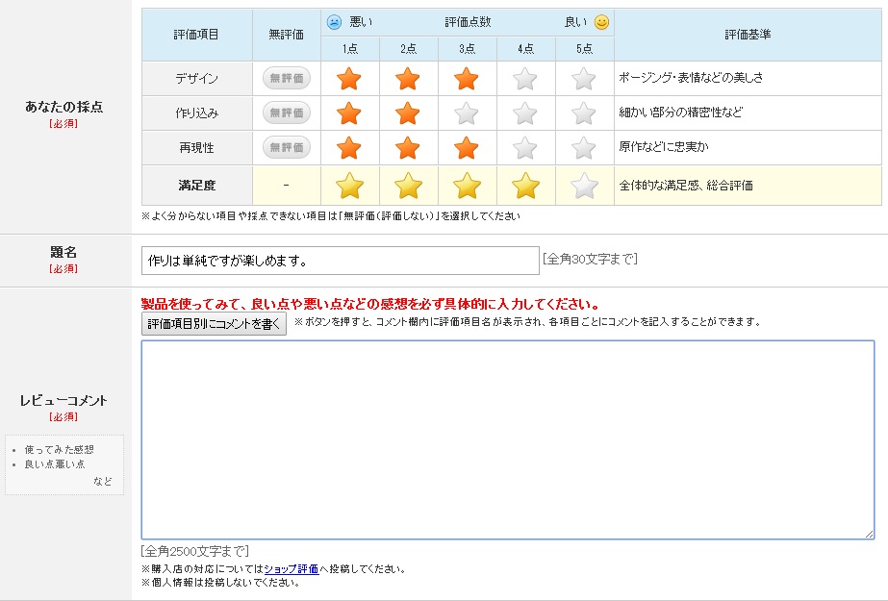Set デザイン rating to 3点 star
Image resolution: width=888 pixels, height=601 pixels.
(467, 79)
